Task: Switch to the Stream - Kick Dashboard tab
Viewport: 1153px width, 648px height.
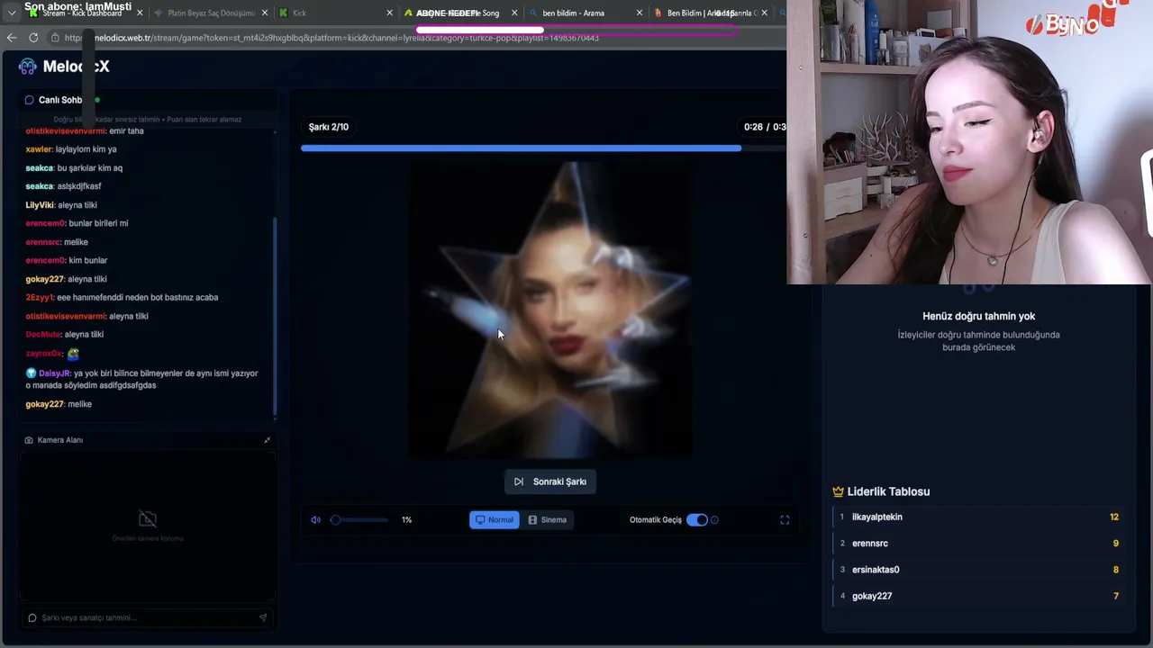Action: [x=81, y=13]
